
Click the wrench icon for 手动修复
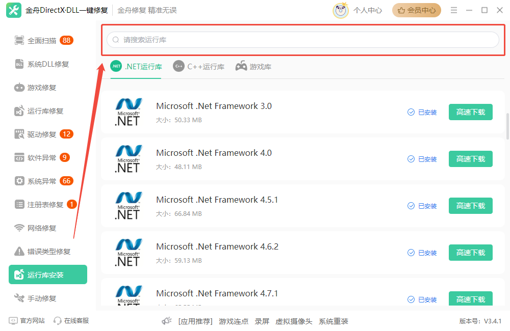coord(19,298)
